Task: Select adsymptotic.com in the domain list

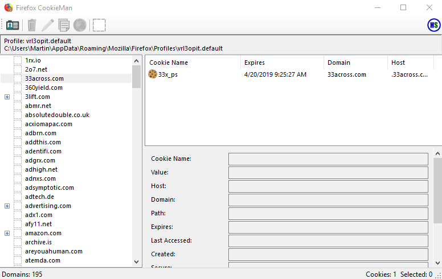Action: point(50,188)
